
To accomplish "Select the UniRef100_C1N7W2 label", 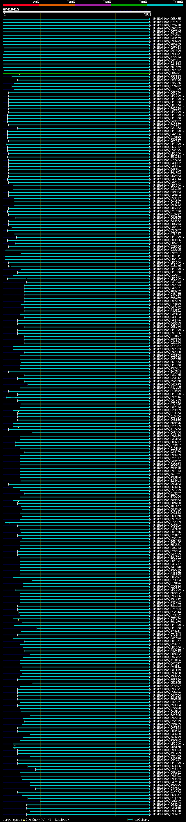I will 167,86.
